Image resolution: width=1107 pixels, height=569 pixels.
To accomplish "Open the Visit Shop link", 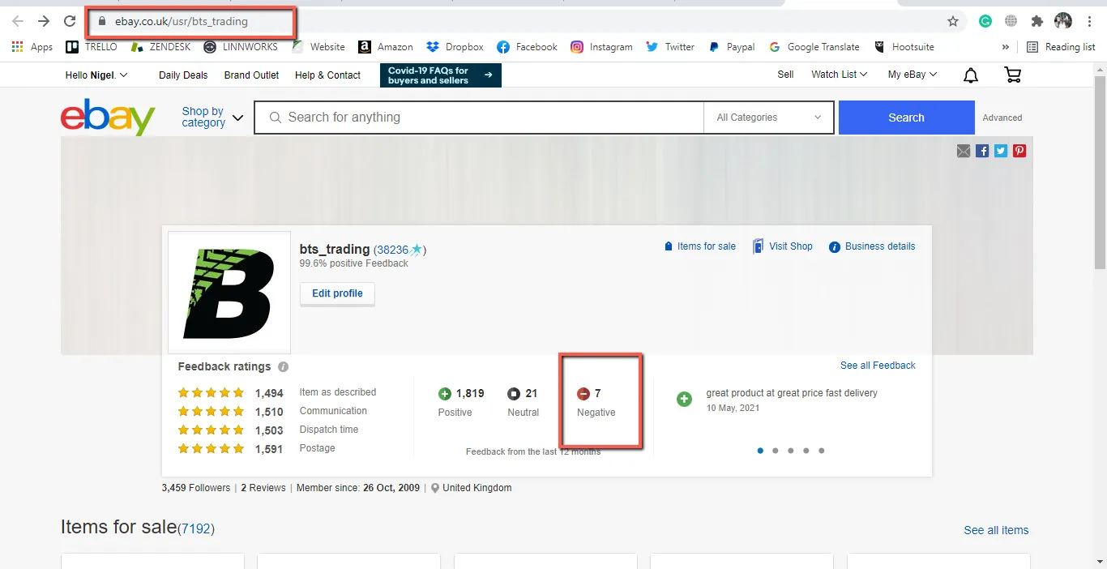I will (782, 246).
